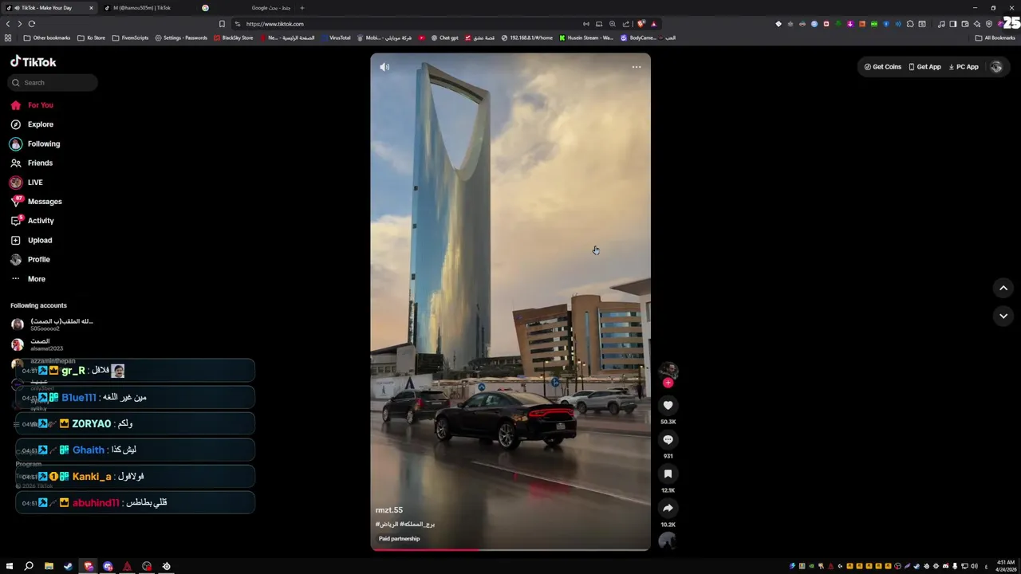
Task: Open the profile avatar in the TikTok header
Action: pyautogui.click(x=995, y=67)
